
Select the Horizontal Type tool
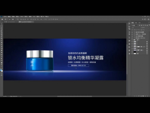coord(2,57)
